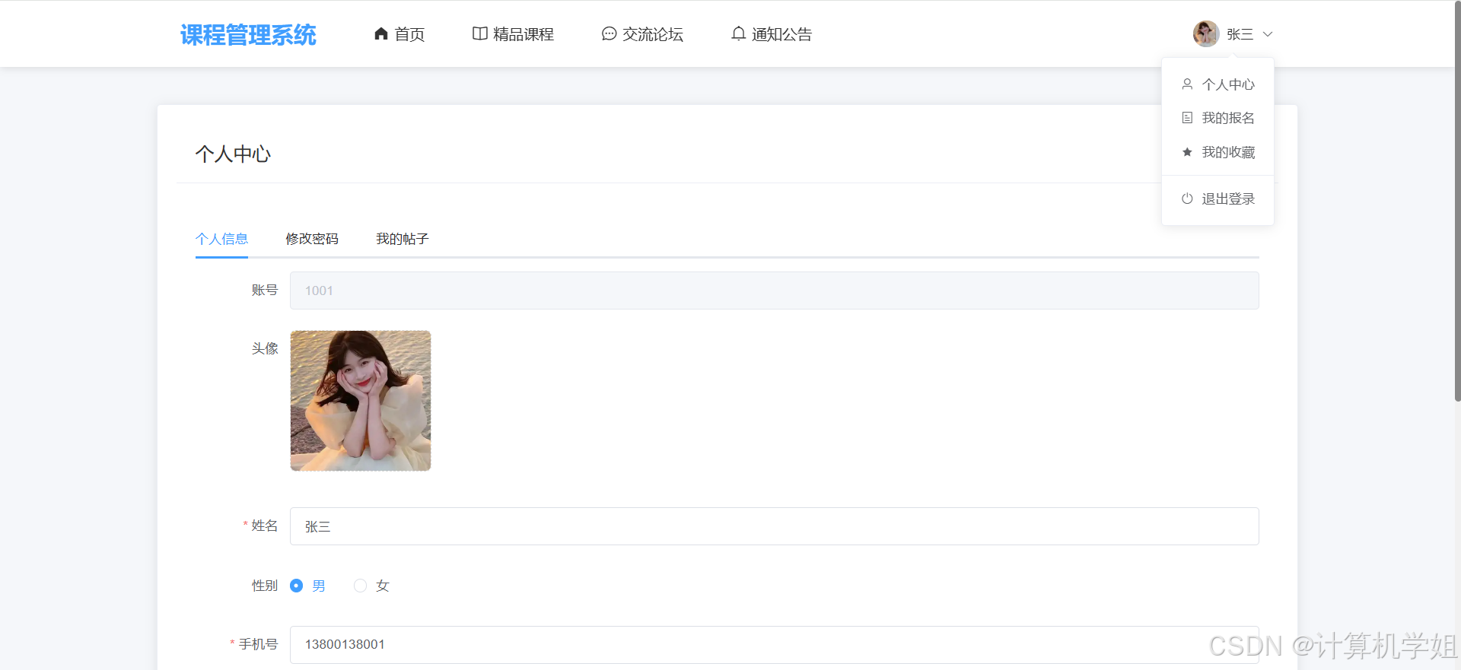The height and width of the screenshot is (670, 1461).
Task: Click the 手机号 input field with 13800138001
Action: coord(775,644)
